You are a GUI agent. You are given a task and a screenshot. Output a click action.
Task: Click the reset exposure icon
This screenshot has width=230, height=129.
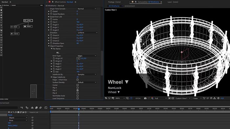point(218,98)
